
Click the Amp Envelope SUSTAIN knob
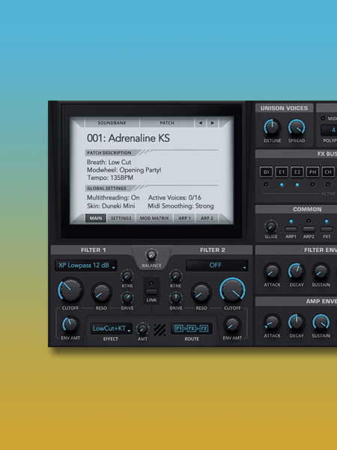[321, 322]
